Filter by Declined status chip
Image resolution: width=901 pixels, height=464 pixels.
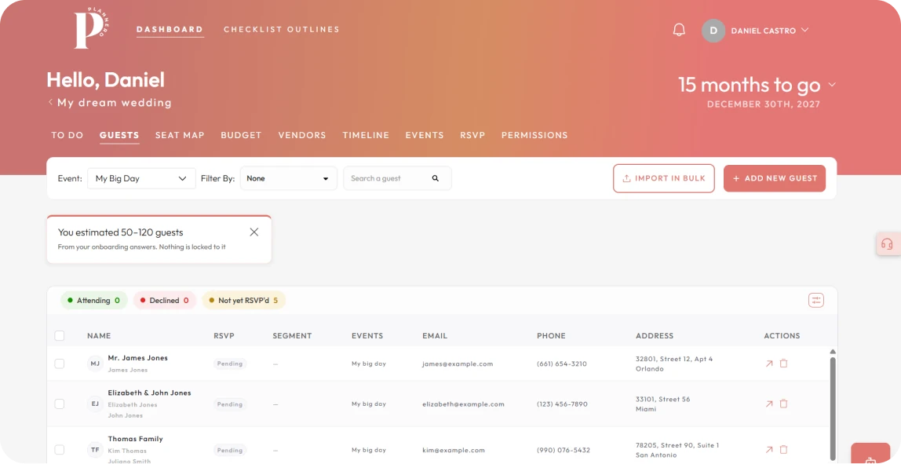coord(165,300)
